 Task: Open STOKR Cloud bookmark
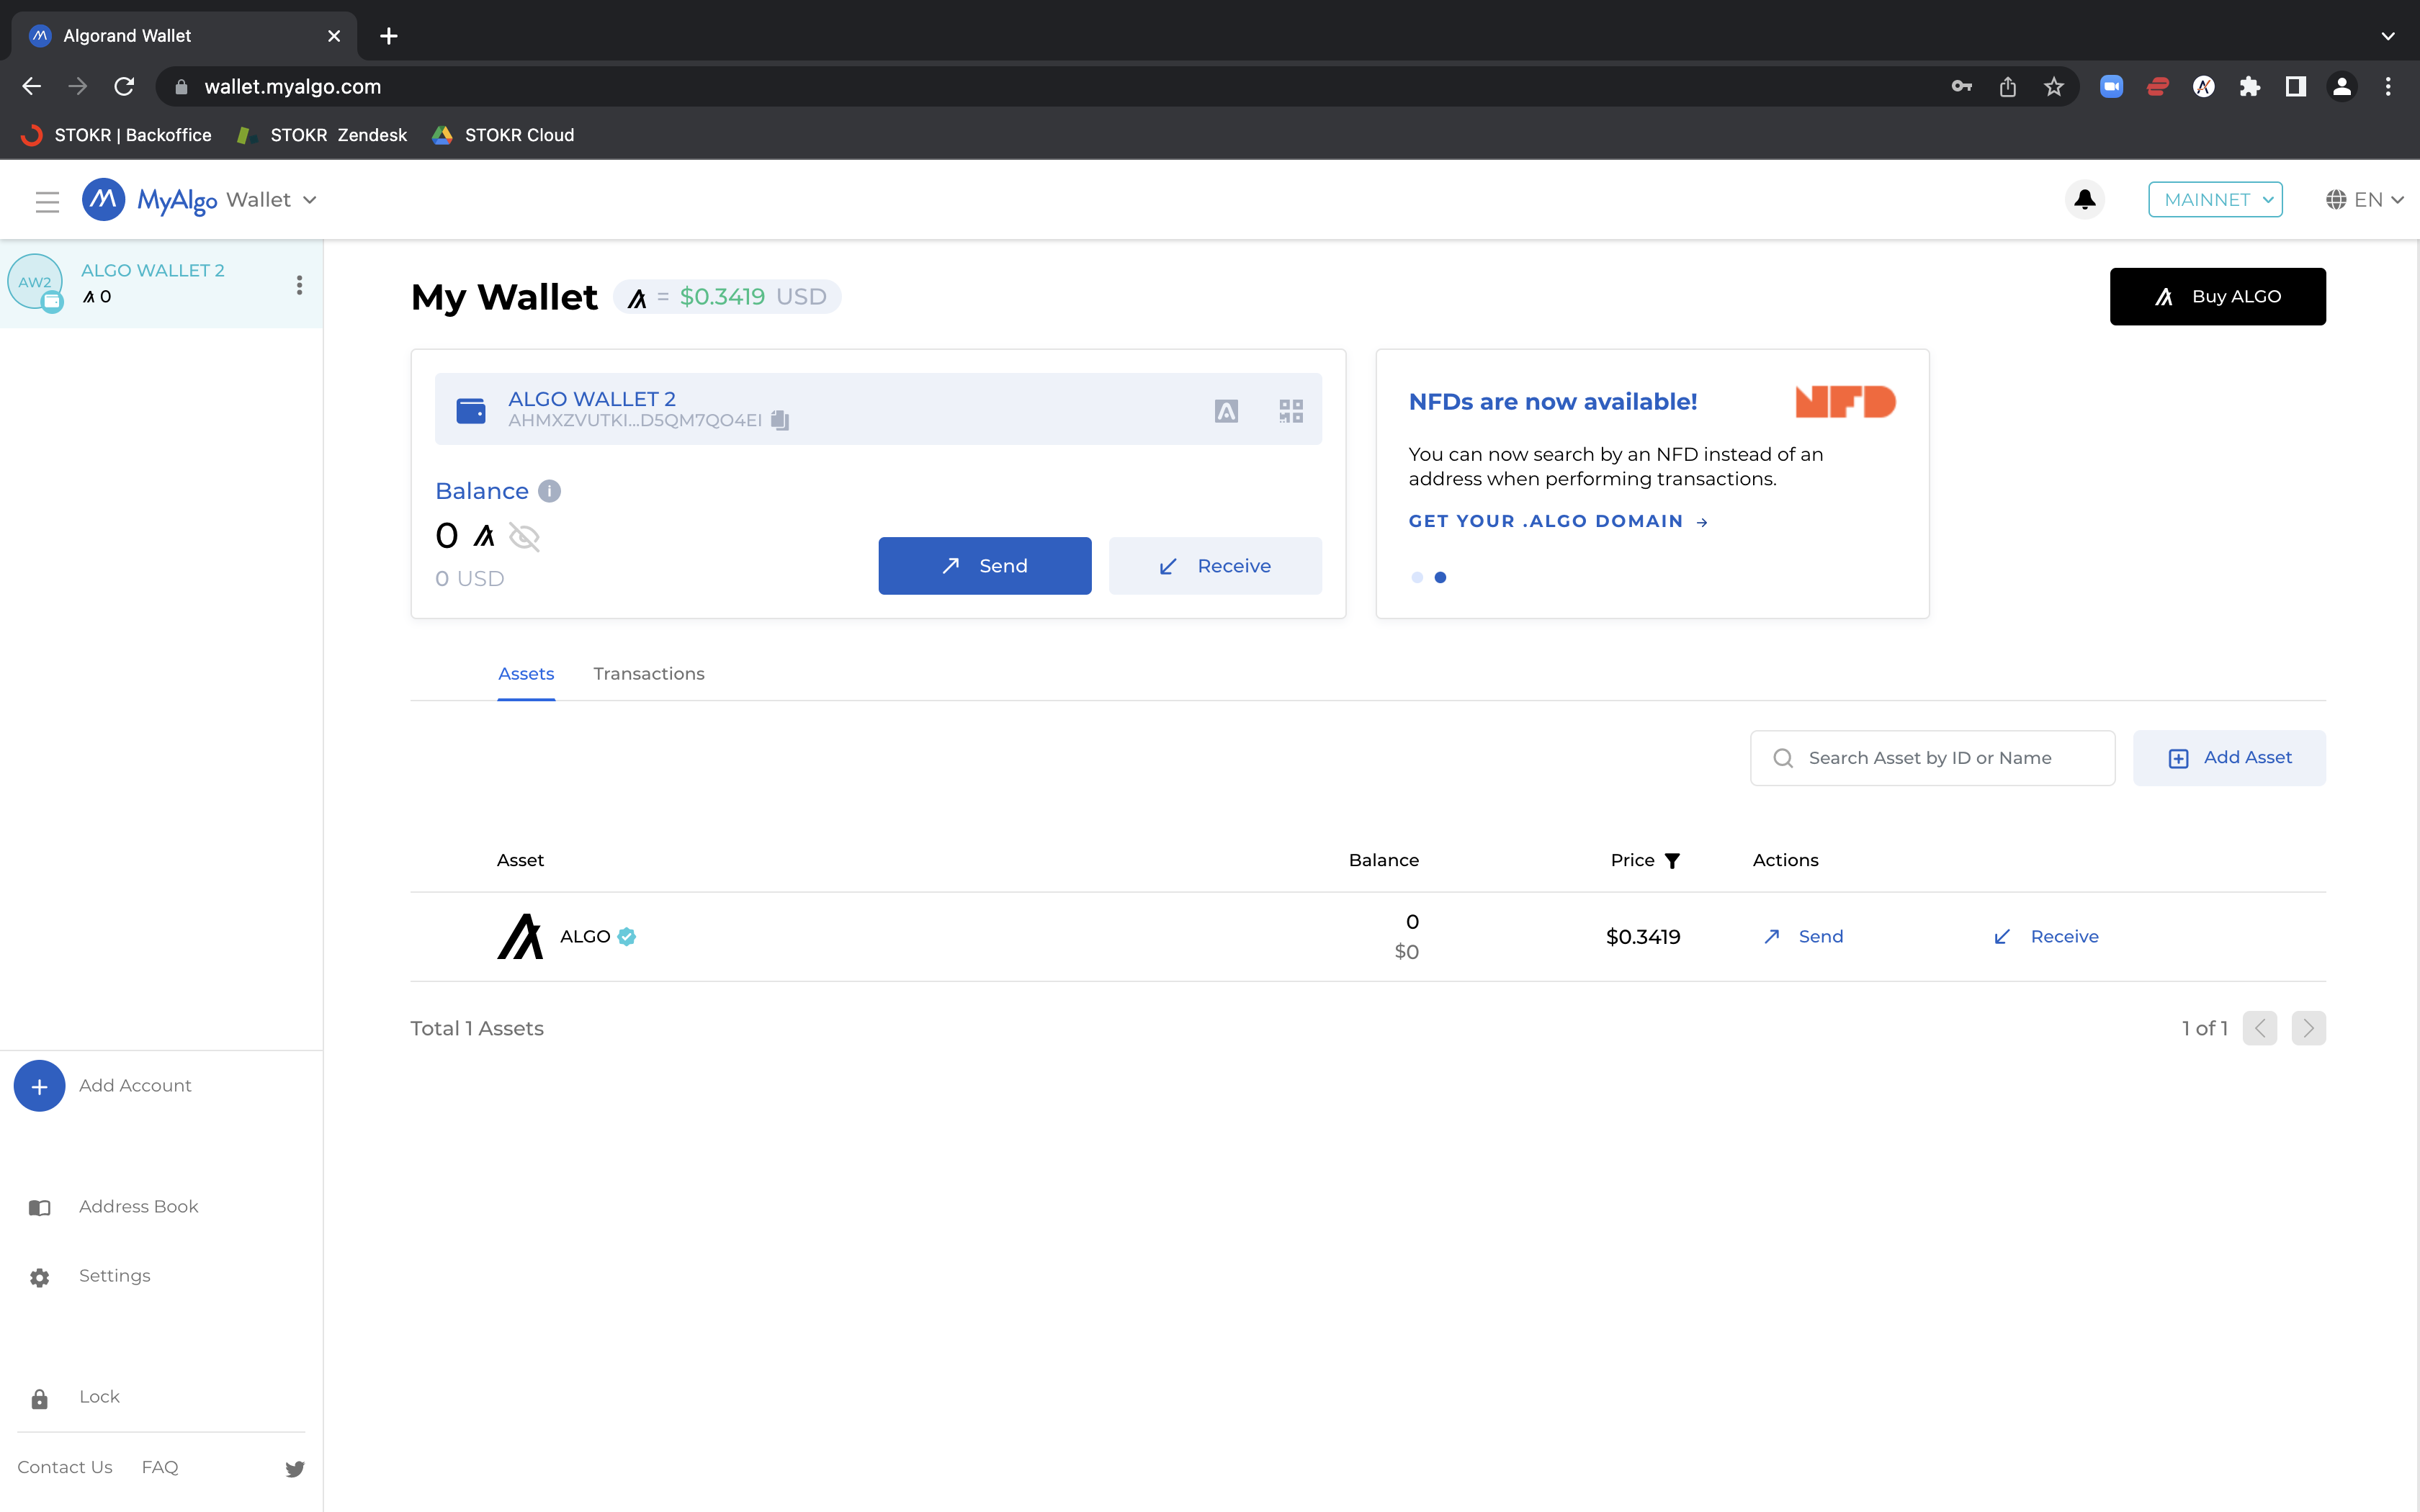[503, 135]
